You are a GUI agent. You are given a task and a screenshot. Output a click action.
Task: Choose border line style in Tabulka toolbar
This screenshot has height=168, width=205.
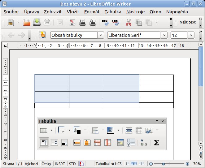tap(62, 130)
